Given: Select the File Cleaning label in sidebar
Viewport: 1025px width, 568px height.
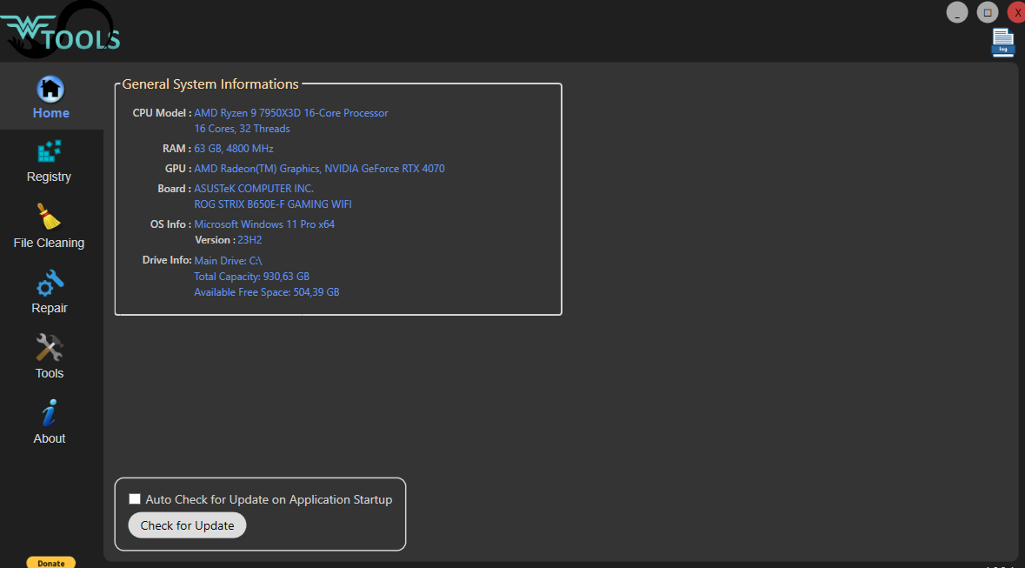Looking at the screenshot, I should 49,243.
